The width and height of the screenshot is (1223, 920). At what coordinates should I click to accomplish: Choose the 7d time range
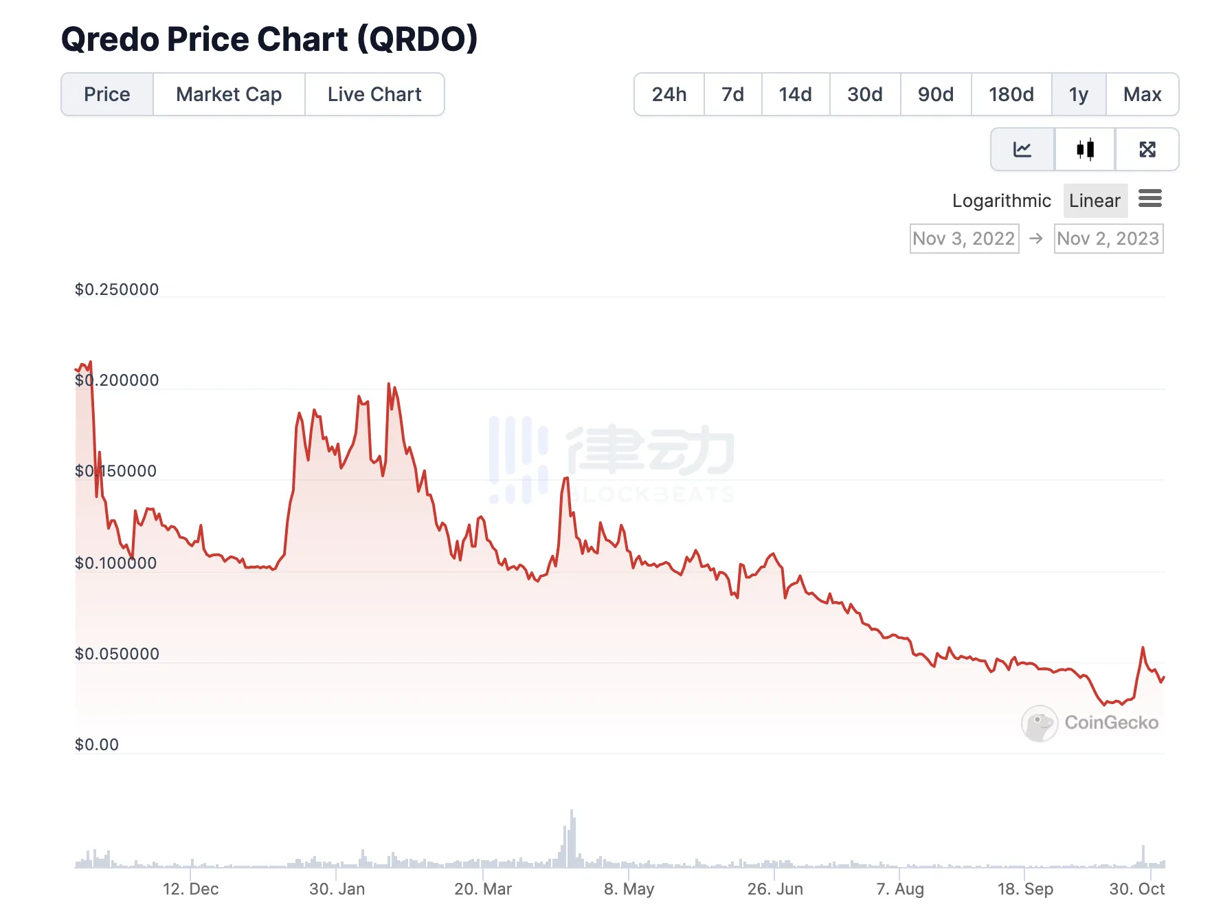(x=732, y=94)
